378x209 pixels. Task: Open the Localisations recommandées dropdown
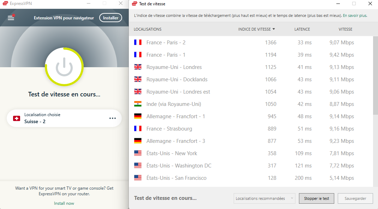[264, 198]
